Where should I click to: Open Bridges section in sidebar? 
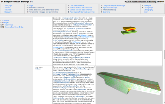pyautogui.click(x=6, y=23)
